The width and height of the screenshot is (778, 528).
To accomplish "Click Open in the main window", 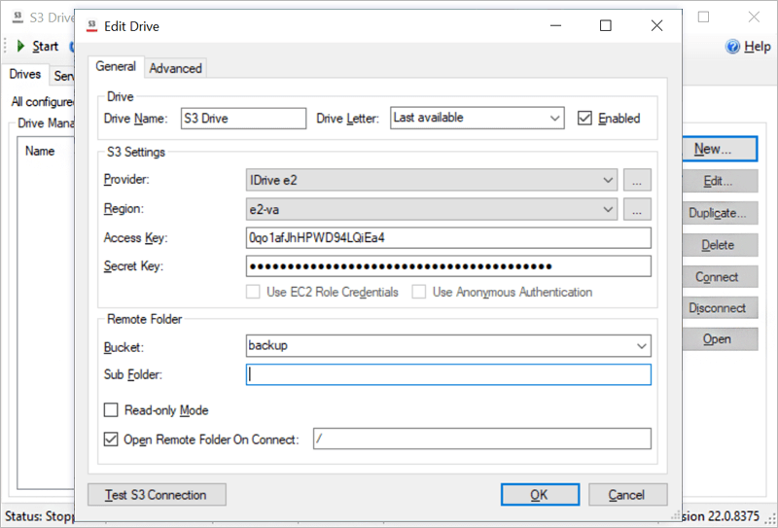I will (x=720, y=339).
